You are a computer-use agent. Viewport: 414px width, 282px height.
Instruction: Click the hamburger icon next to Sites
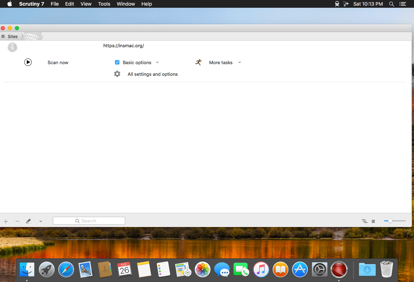click(x=3, y=36)
